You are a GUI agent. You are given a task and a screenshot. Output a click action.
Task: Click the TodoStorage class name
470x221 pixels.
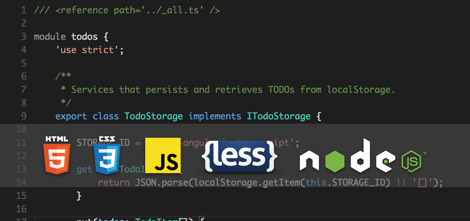(x=154, y=116)
